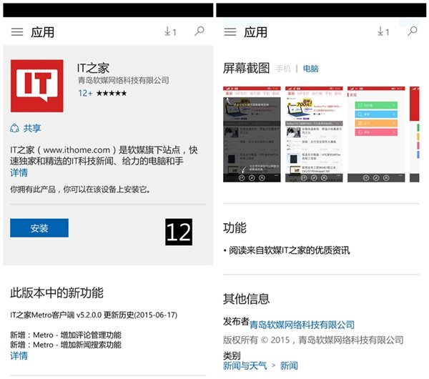429x379 pixels.
Task: Switch screenshots to 电脑 tab
Action: tap(310, 69)
